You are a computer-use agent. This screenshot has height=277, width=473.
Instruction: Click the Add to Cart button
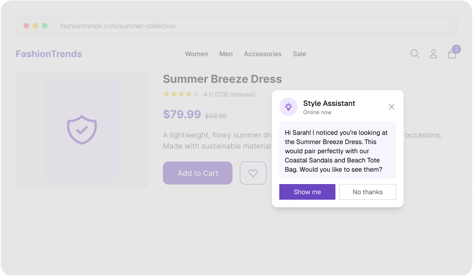197,173
